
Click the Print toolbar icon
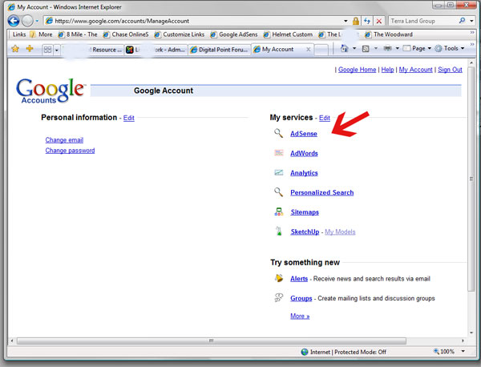click(x=387, y=48)
